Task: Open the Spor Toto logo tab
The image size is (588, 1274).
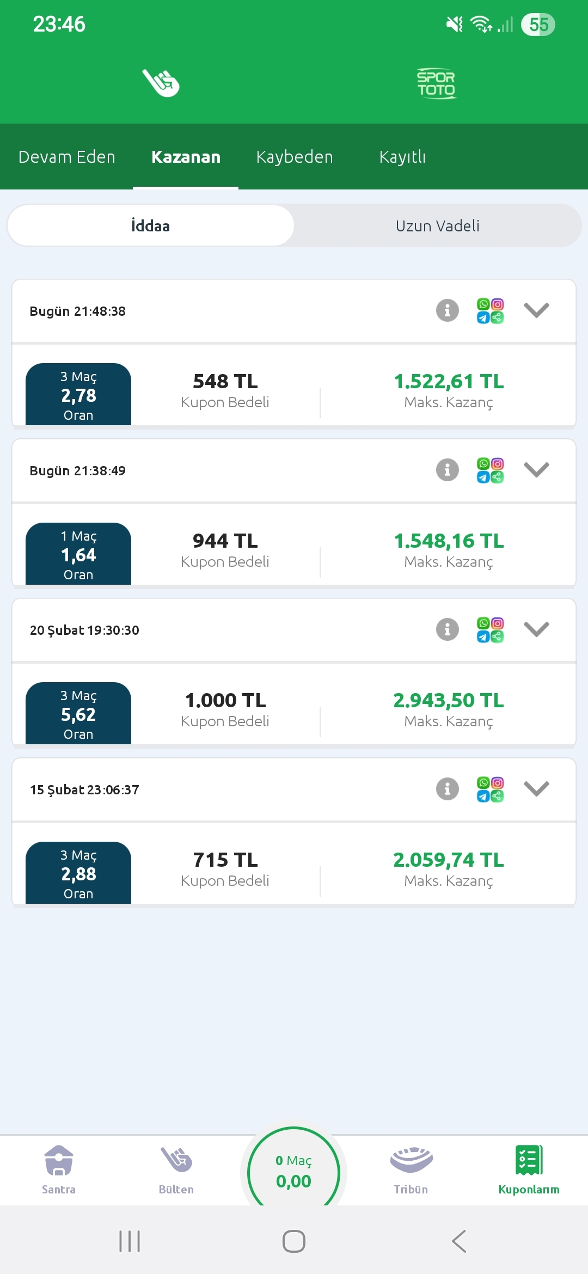Action: tap(436, 83)
